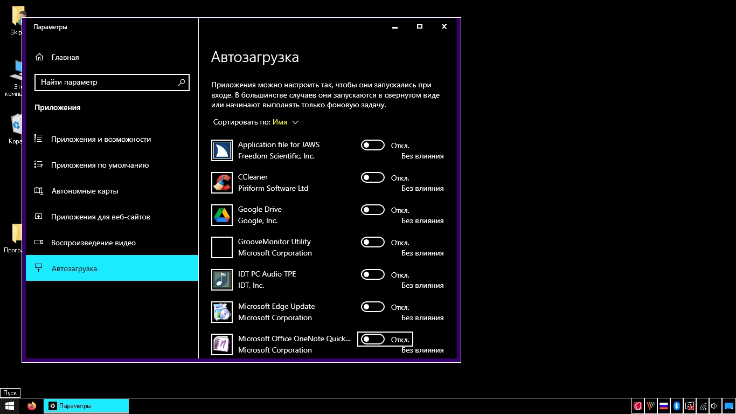Viewport: 736px width, 414px height.
Task: Click the blank GrooveMonitor Utility icon
Action: pos(222,247)
